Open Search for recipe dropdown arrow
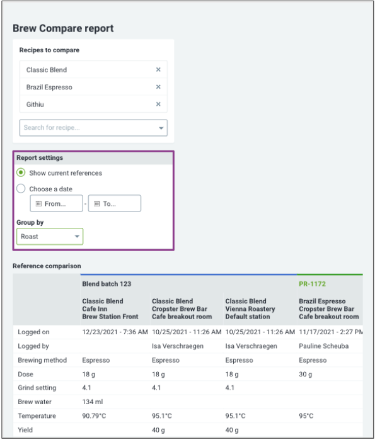 161,128
